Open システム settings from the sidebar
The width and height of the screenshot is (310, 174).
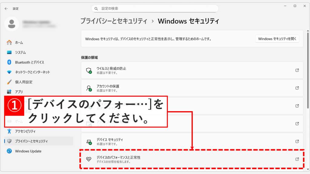[x=19, y=52]
